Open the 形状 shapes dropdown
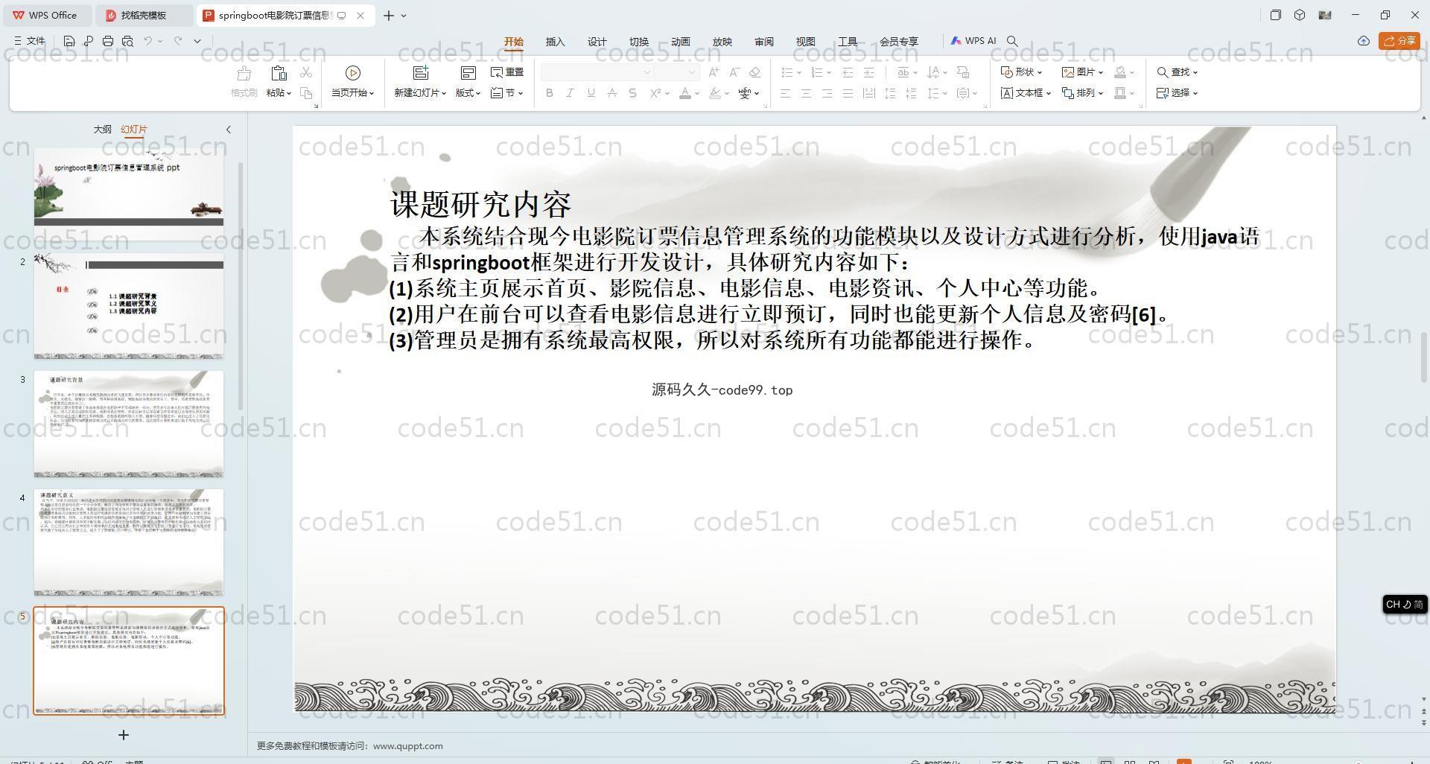The width and height of the screenshot is (1430, 764). coord(1021,72)
